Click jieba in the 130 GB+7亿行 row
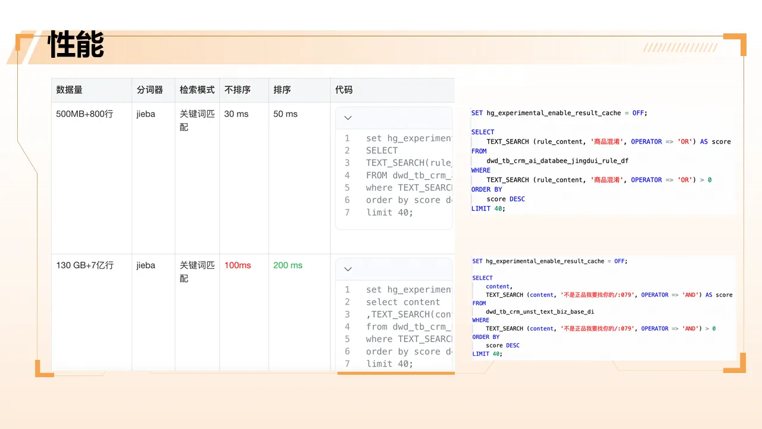Image resolution: width=762 pixels, height=429 pixels. tap(146, 265)
